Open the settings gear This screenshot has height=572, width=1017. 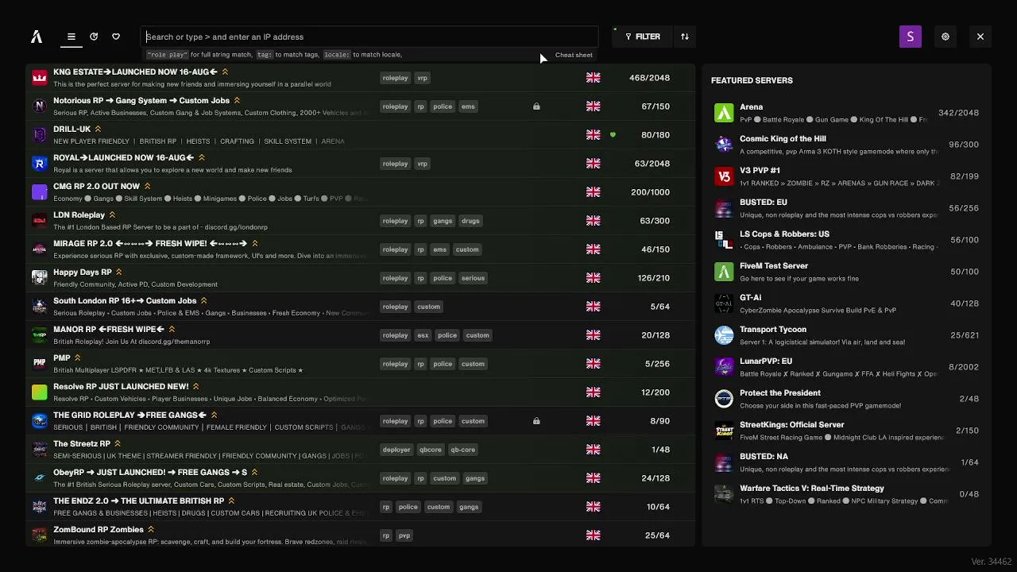(x=945, y=37)
